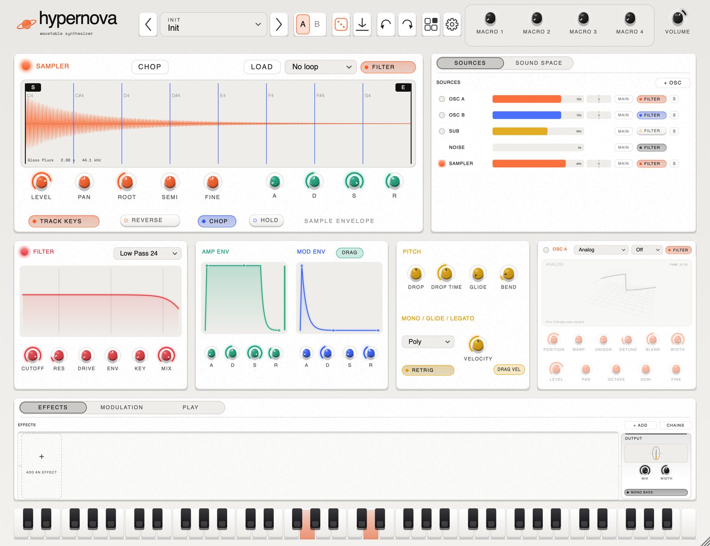Click the Velocity knob
The image size is (710, 546).
coord(477,344)
